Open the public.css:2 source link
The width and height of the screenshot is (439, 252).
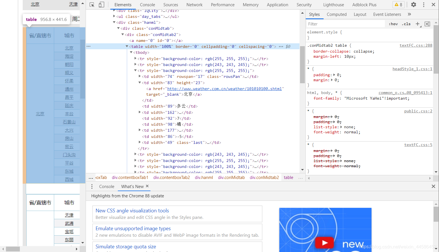tap(418, 111)
